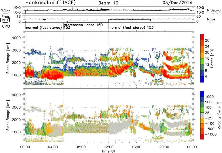Click the 'Time UT' axis label
The height and width of the screenshot is (153, 222).
coord(109,151)
